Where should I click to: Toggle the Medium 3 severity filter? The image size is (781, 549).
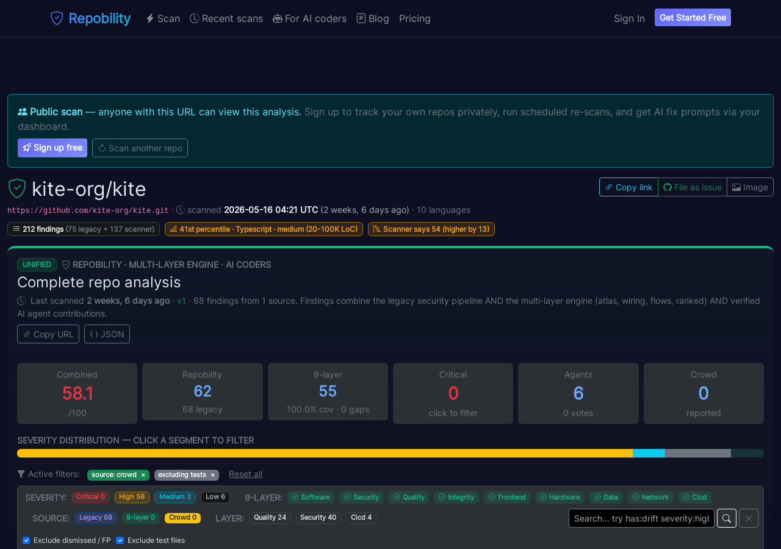[175, 497]
